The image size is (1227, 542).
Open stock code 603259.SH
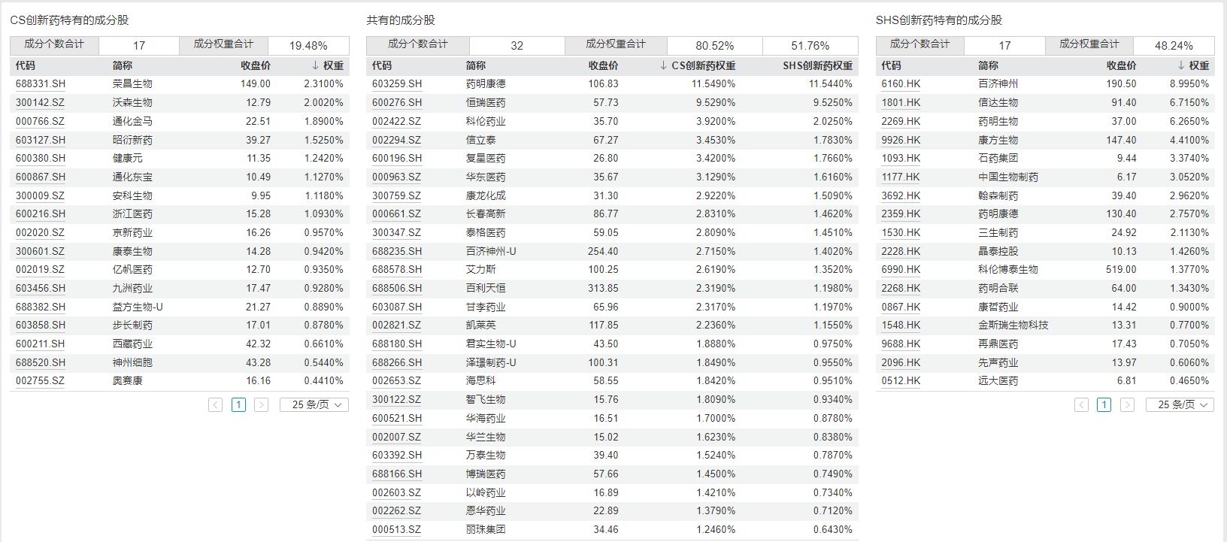coord(397,84)
